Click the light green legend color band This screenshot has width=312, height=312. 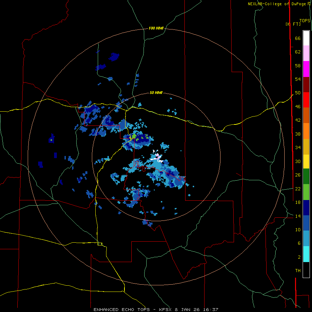point(306,192)
